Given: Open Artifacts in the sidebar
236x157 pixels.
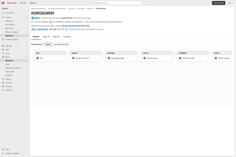Looking at the screenshot, I should [x=15, y=75].
